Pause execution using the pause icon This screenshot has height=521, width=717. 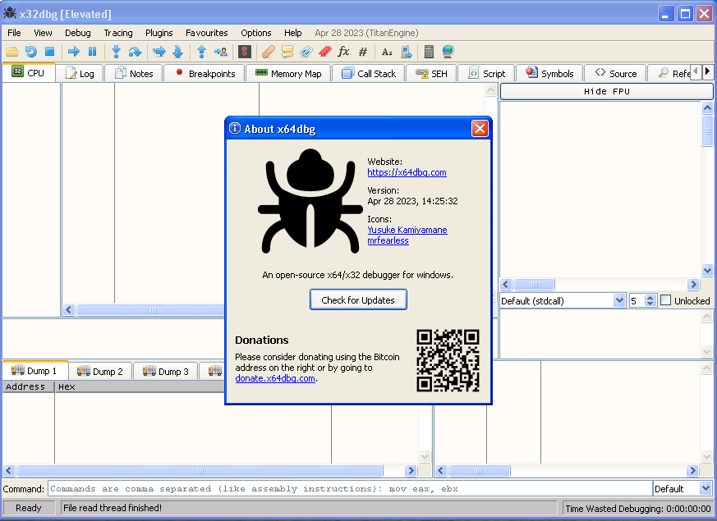[92, 51]
